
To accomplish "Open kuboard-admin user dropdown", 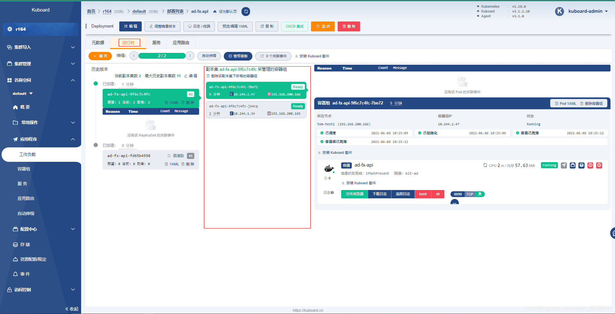I will pyautogui.click(x=588, y=11).
